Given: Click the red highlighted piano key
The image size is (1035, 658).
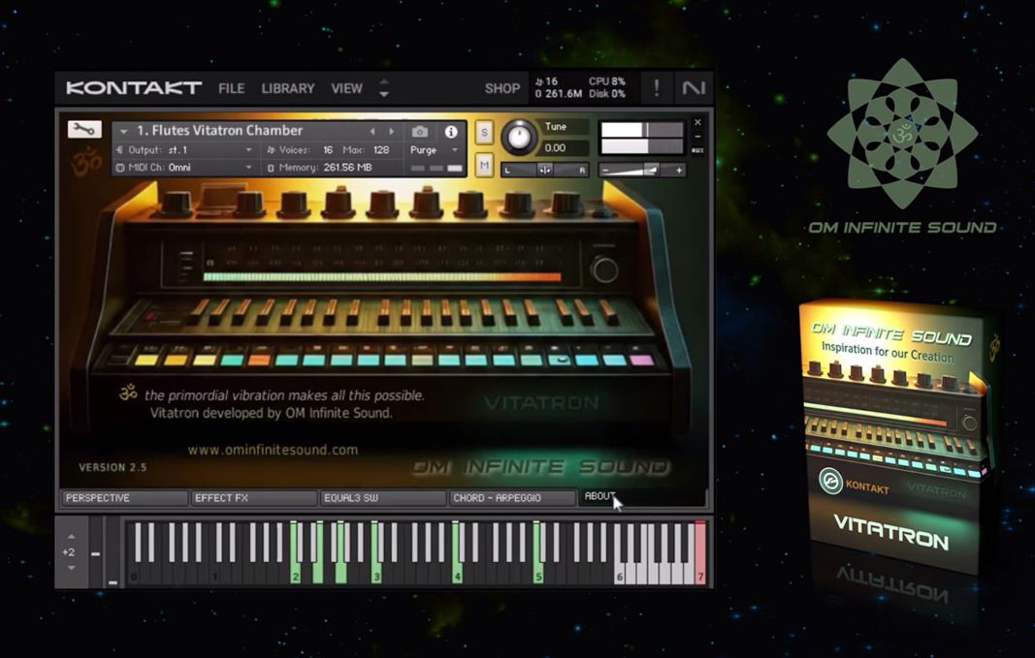Looking at the screenshot, I should 700,552.
